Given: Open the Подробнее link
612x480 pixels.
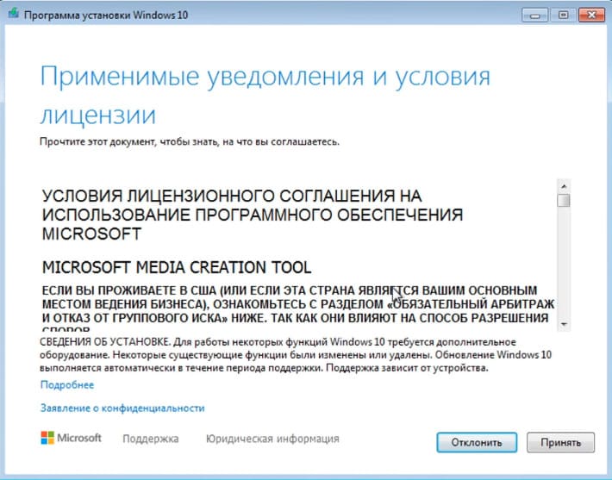Looking at the screenshot, I should pos(67,385).
